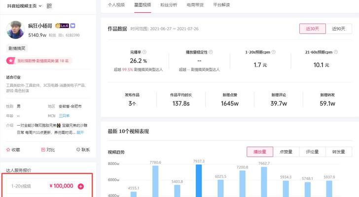Click the ID: 6182390 text

(x=69, y=35)
